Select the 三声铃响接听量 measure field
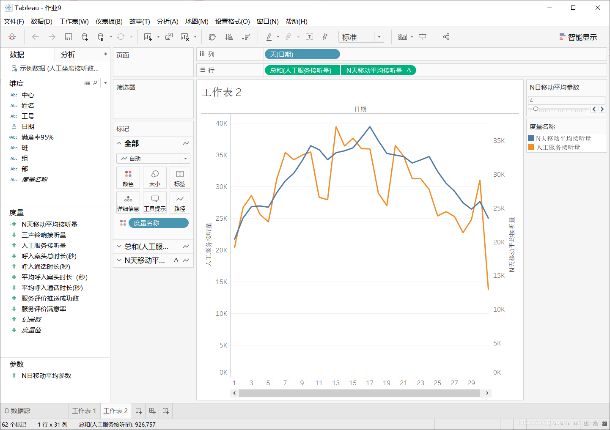The height and width of the screenshot is (430, 610). click(x=44, y=235)
